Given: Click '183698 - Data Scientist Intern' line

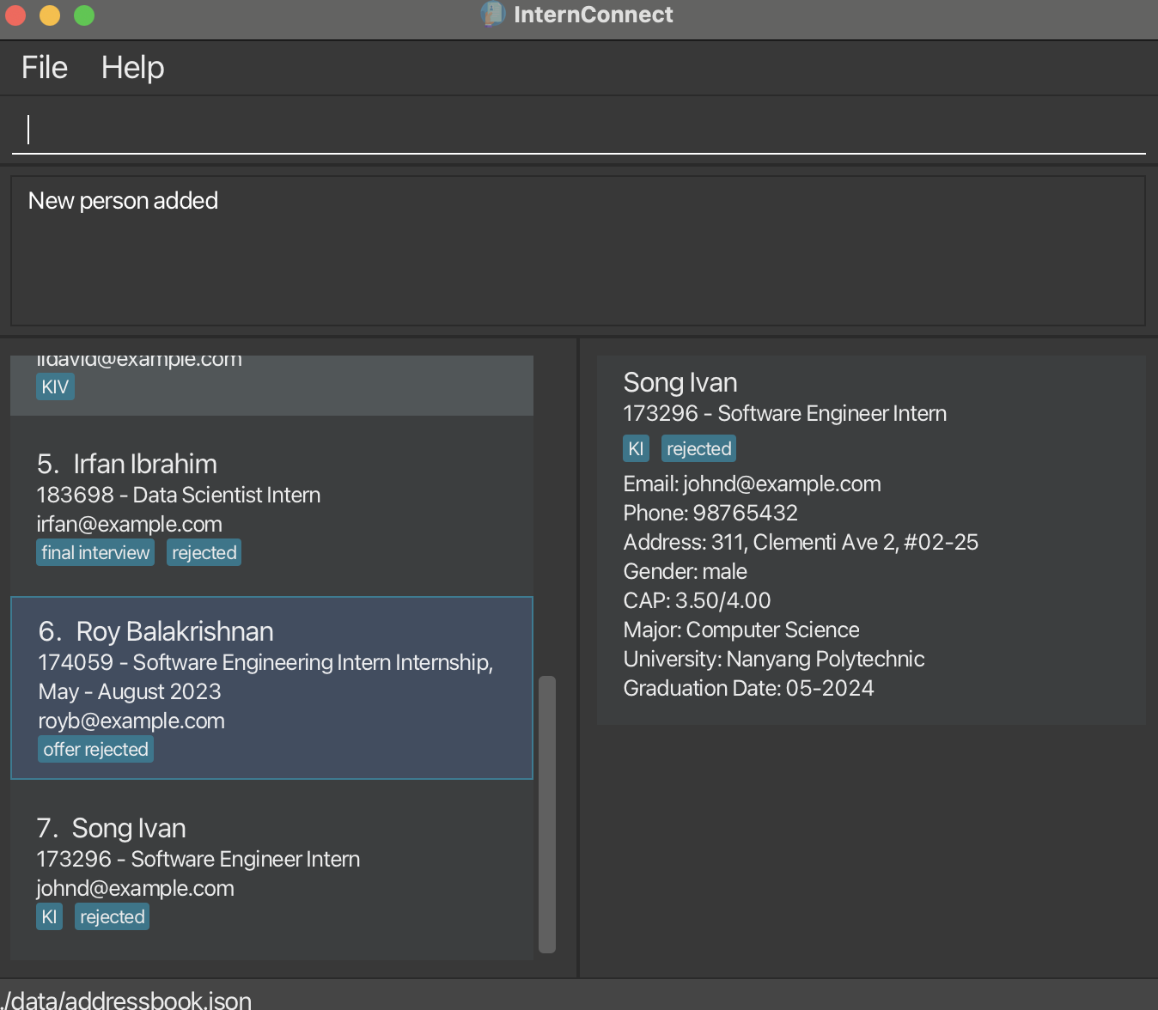Looking at the screenshot, I should pos(179,496).
